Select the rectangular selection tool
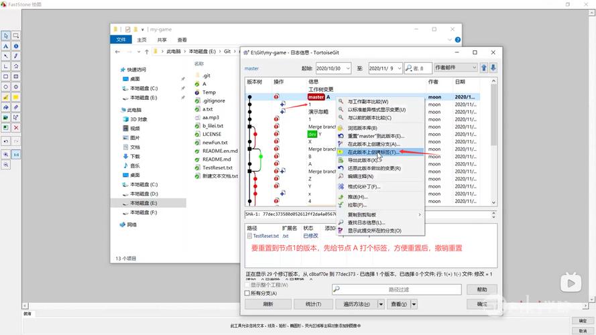 (16, 36)
